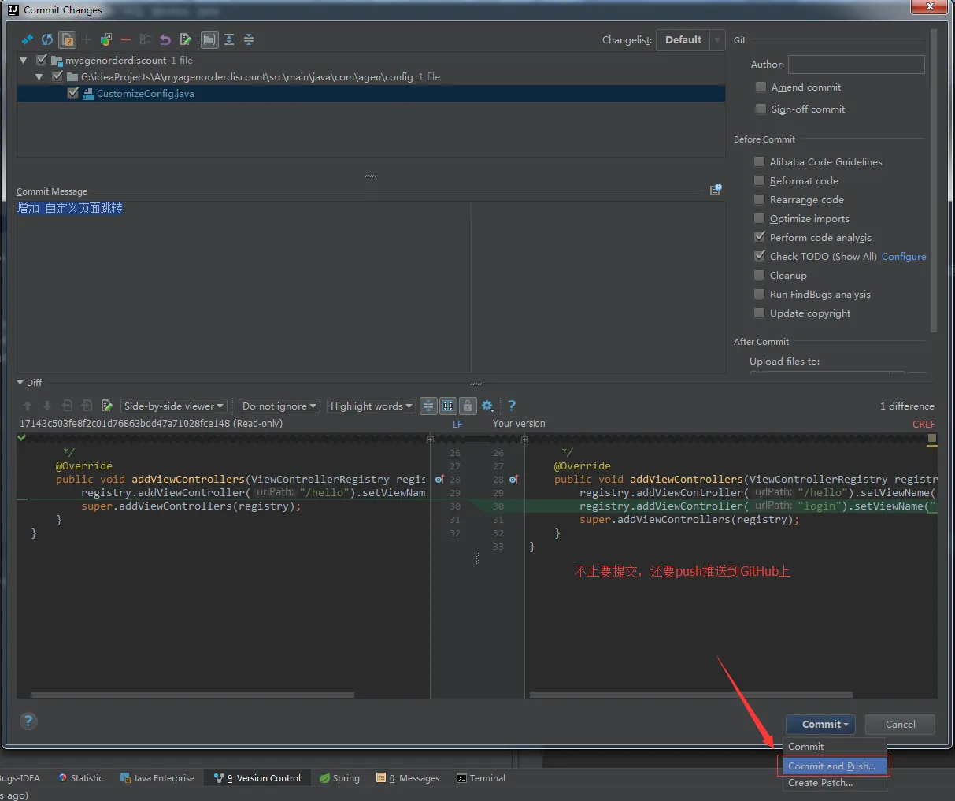Click the purple Revert arrow icon

pos(165,39)
